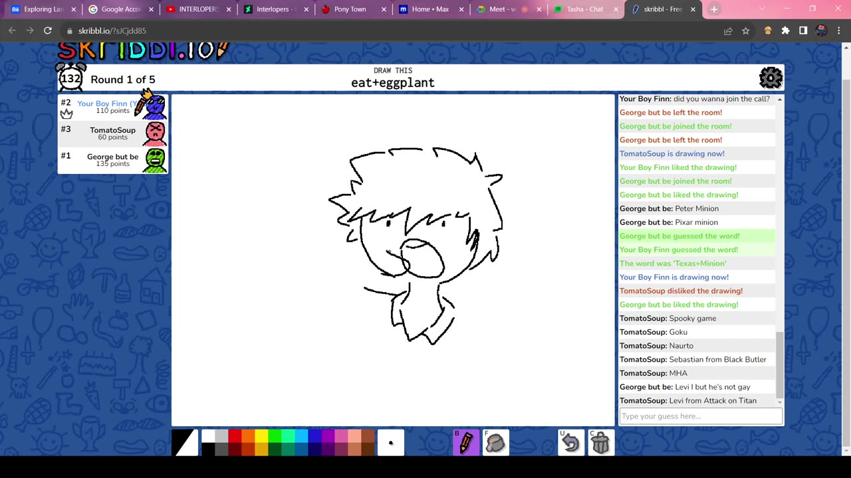The width and height of the screenshot is (851, 478).
Task: Pick the dark green color swatch
Action: 275,449
